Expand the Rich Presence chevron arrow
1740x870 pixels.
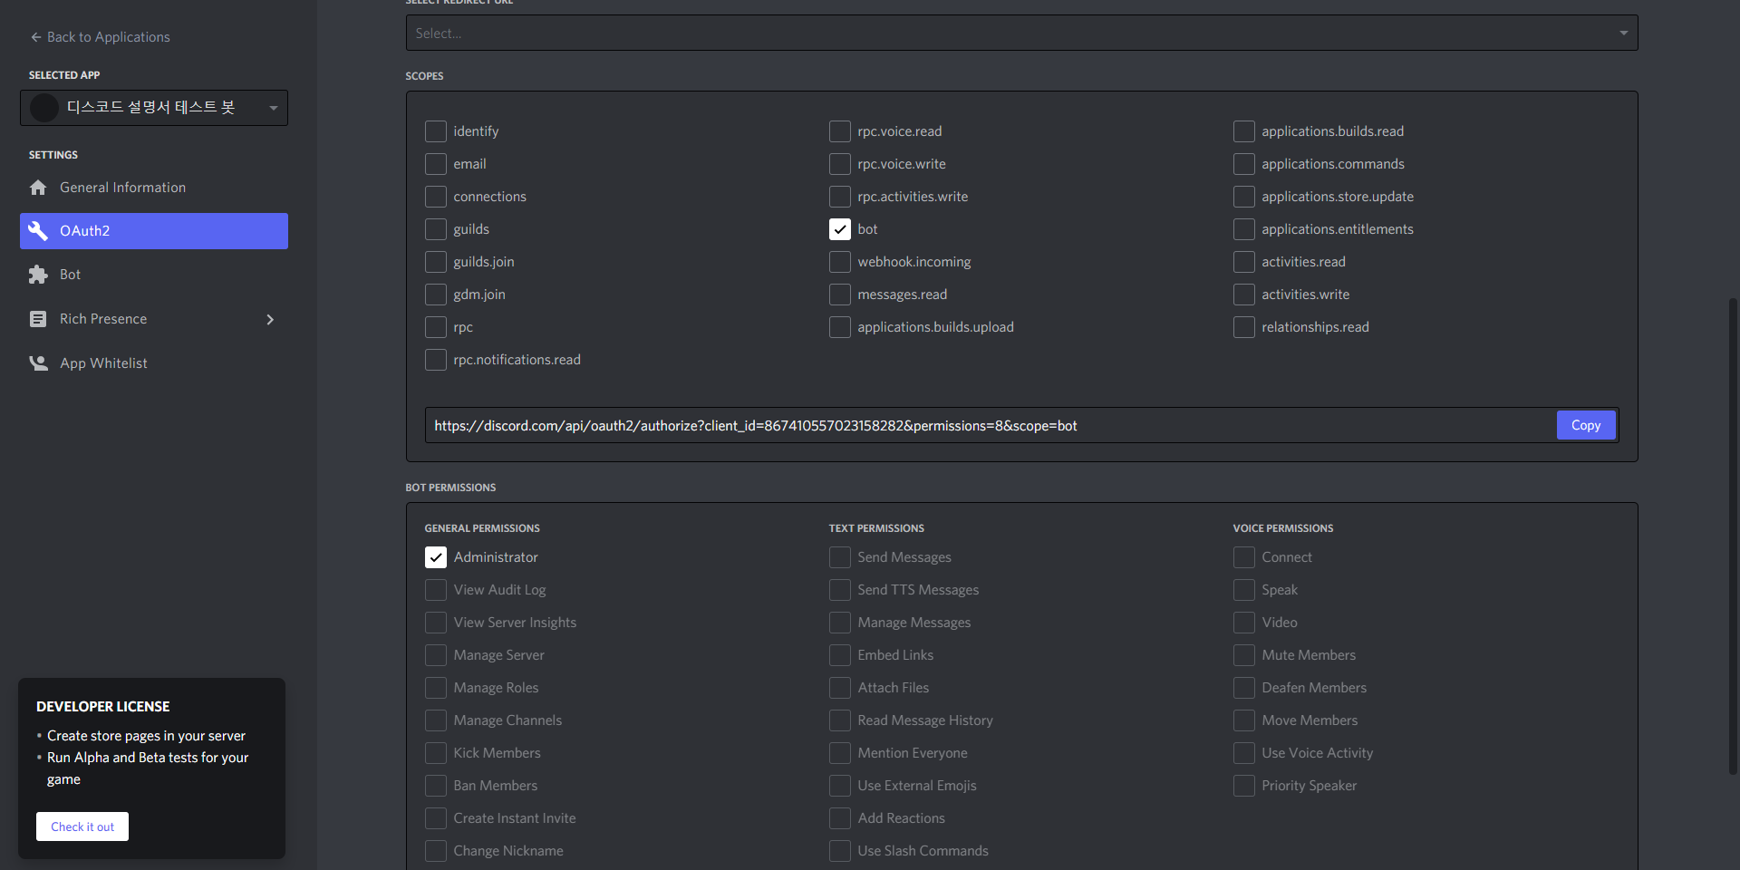point(270,319)
